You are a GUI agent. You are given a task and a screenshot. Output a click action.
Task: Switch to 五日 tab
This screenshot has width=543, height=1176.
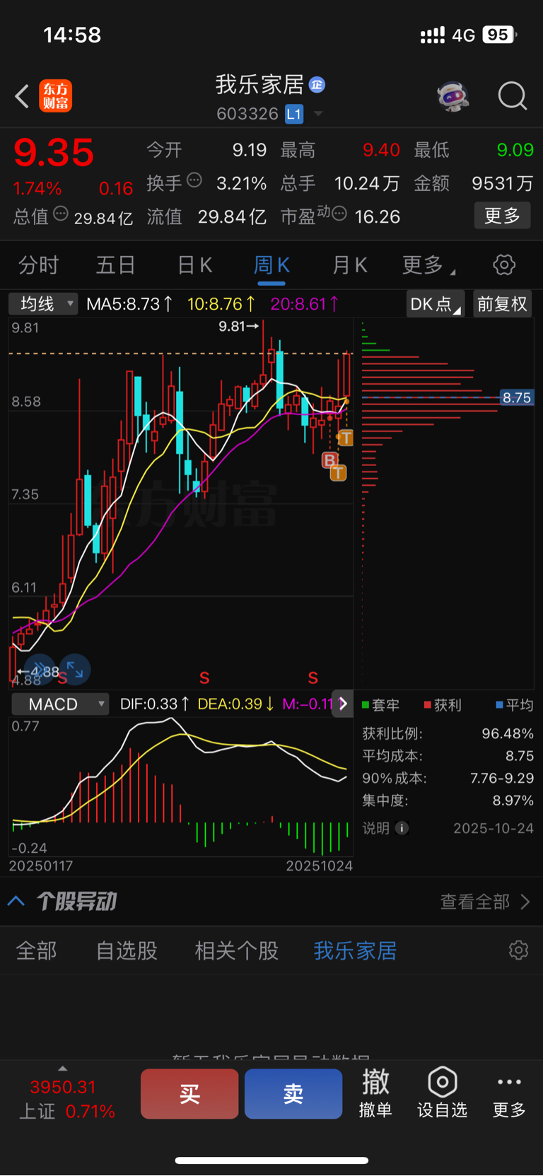click(x=116, y=265)
